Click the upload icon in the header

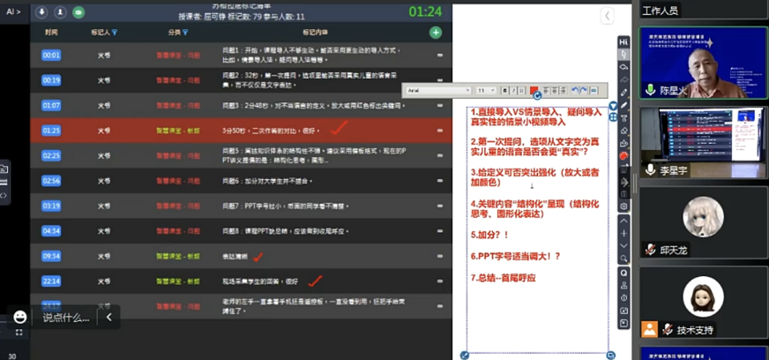(x=60, y=12)
